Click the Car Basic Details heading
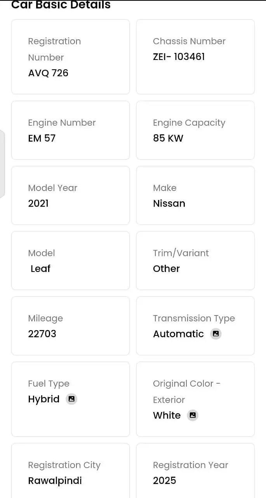This screenshot has width=266, height=498. (61, 5)
